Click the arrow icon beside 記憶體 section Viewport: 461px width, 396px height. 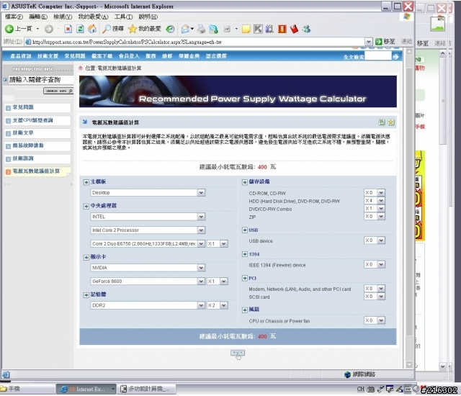(x=86, y=295)
